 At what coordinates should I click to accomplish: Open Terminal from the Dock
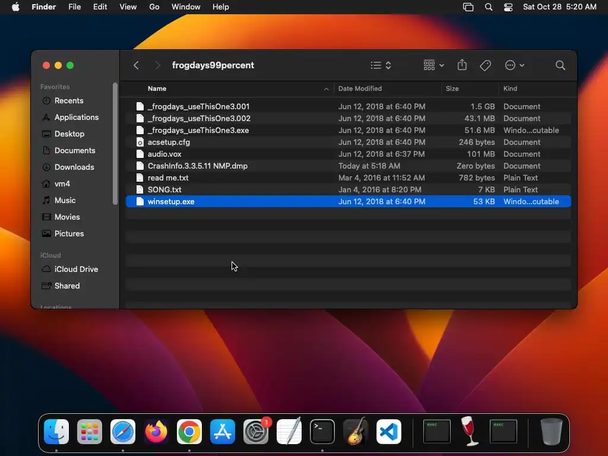[322, 432]
